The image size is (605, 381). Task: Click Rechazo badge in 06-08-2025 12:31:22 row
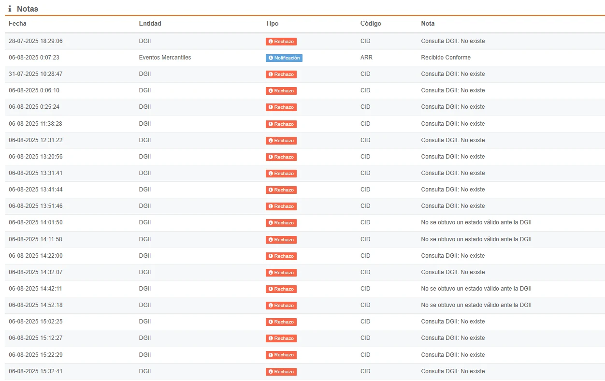pyautogui.click(x=281, y=141)
